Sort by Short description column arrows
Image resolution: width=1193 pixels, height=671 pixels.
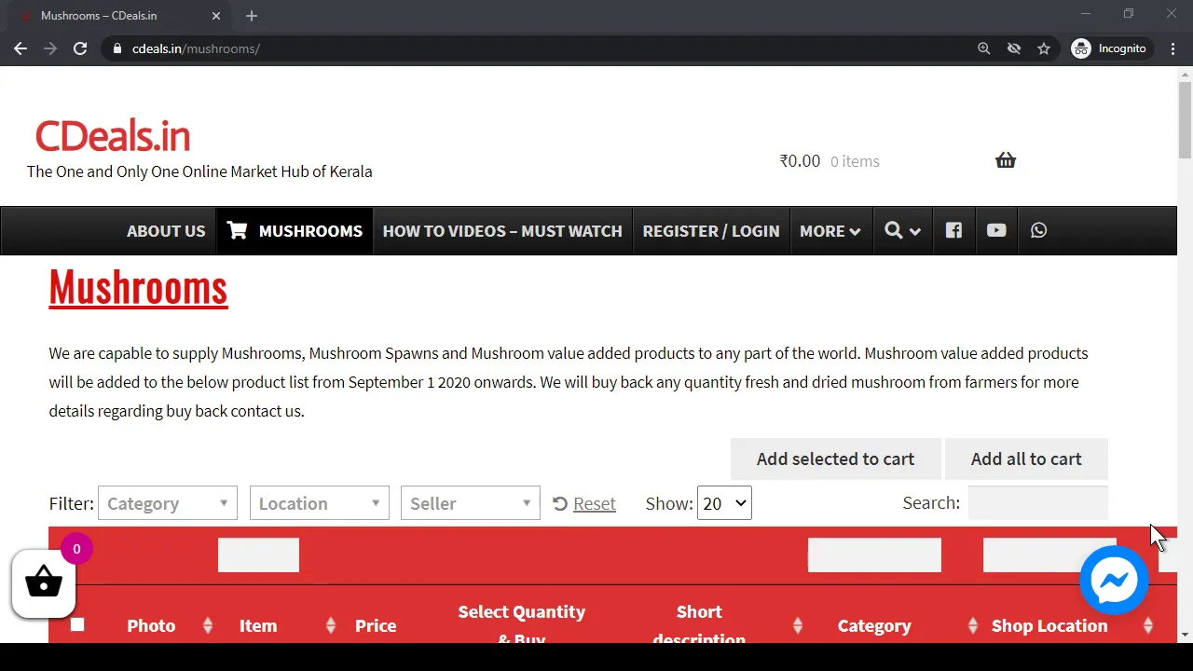point(798,625)
